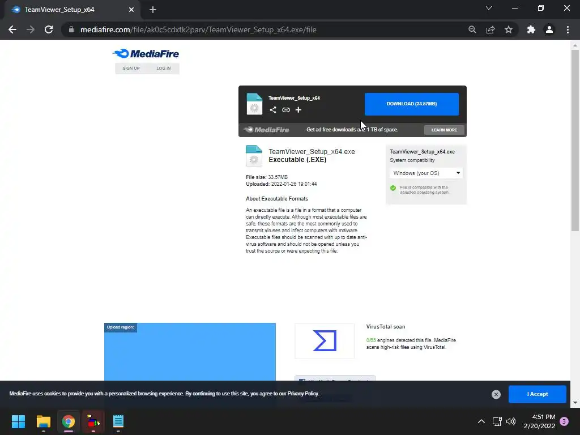Click the MediaFire logo in page header
Screen dimensions: 580x435
coord(146,54)
